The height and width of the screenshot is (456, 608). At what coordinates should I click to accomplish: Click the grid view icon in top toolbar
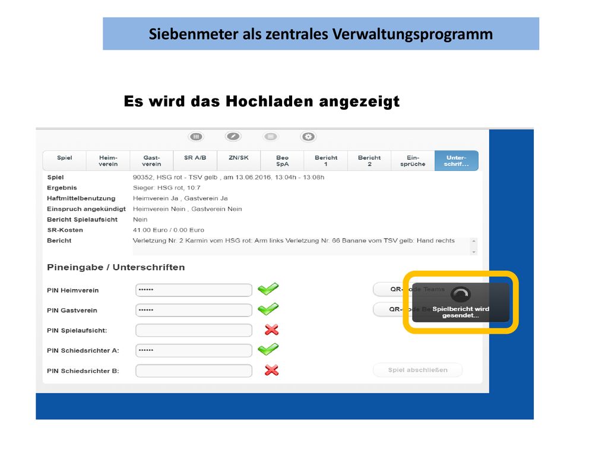coord(196,137)
